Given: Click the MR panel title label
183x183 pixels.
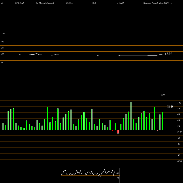Looking at the screenshot, I should [163, 95].
